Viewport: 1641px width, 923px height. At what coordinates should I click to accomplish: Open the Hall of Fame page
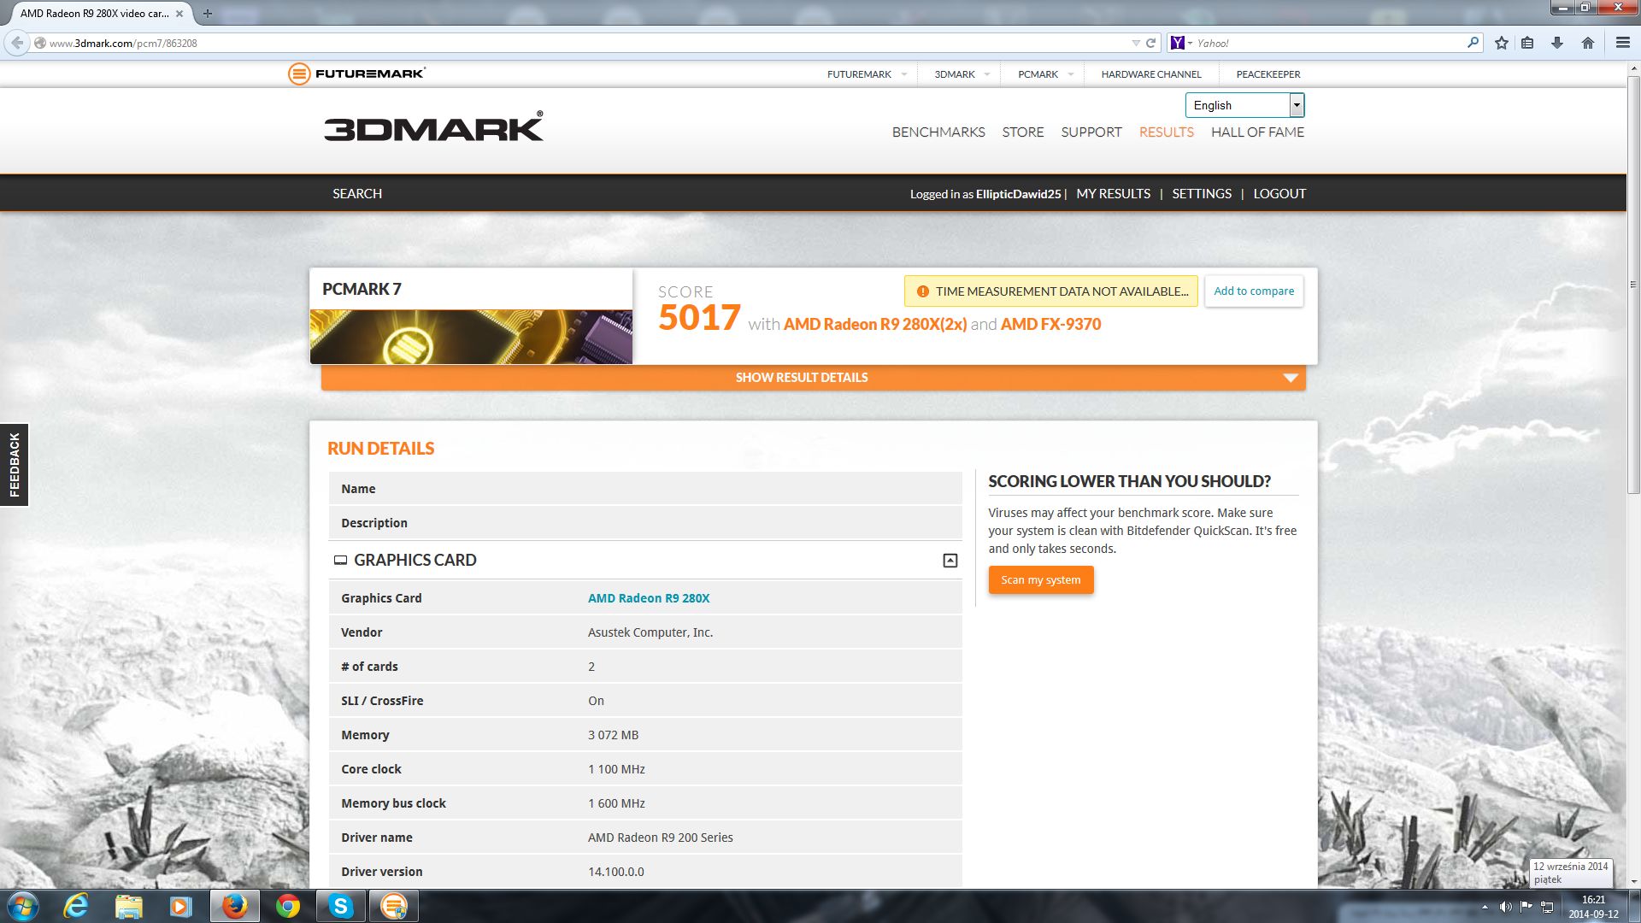click(1257, 132)
